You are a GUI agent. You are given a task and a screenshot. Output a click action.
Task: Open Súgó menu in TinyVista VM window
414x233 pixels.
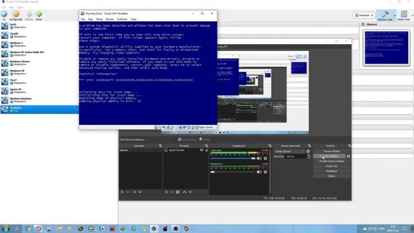[134, 19]
